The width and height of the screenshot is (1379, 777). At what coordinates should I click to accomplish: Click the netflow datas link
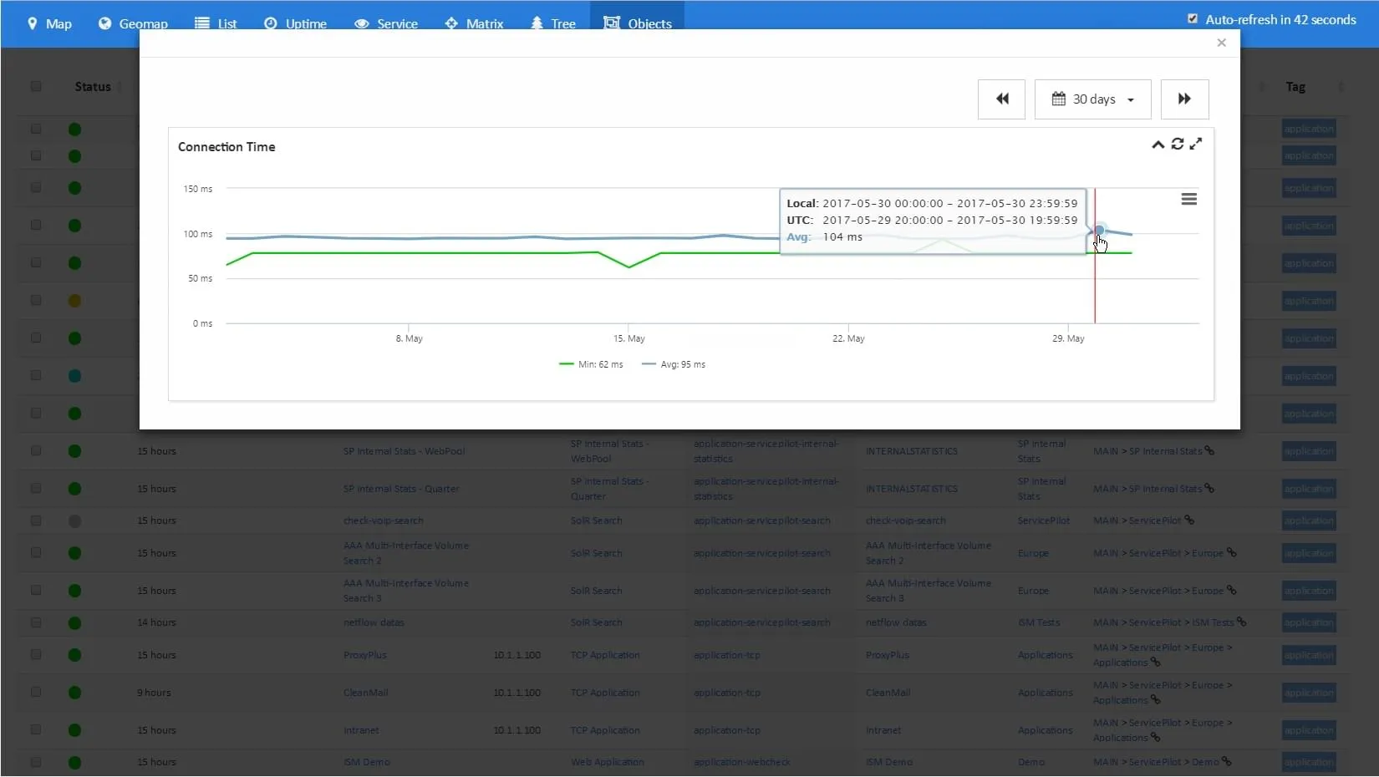[x=373, y=622]
